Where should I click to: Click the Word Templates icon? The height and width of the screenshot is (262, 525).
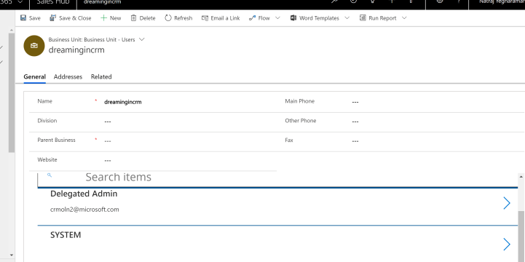click(x=293, y=18)
